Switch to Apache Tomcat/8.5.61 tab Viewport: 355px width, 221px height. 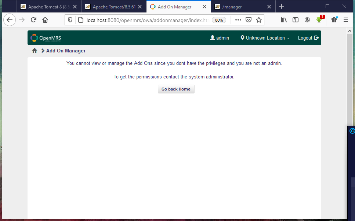(x=114, y=7)
